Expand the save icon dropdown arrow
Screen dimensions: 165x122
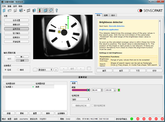24,11
